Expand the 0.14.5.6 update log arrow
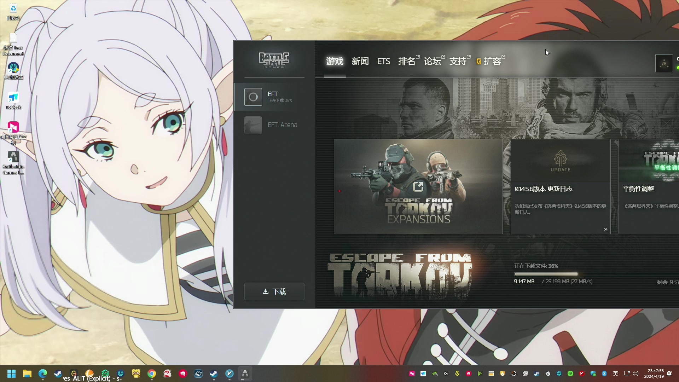679x382 pixels. coord(605,230)
